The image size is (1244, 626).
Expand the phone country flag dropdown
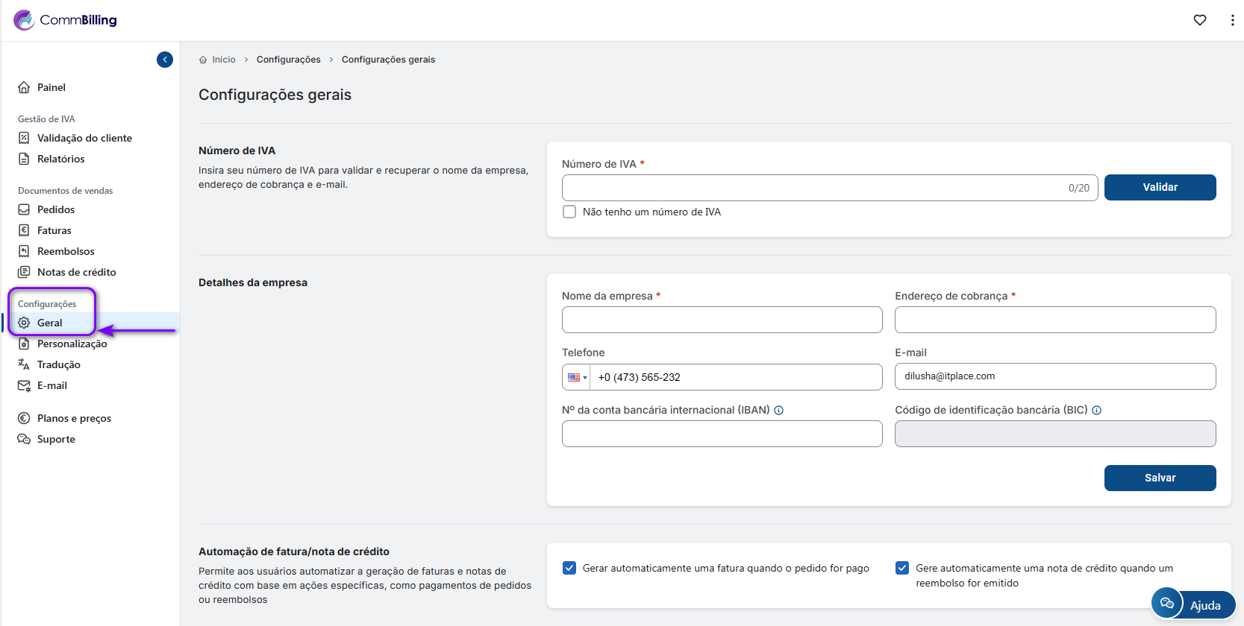coord(576,377)
